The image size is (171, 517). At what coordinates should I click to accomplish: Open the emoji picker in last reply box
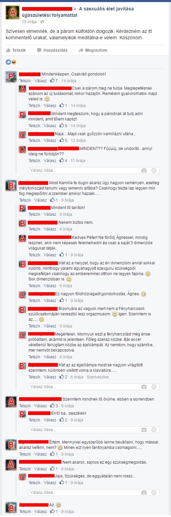tap(154, 493)
